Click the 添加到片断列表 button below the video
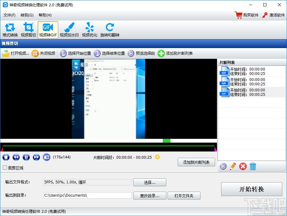 (196, 162)
